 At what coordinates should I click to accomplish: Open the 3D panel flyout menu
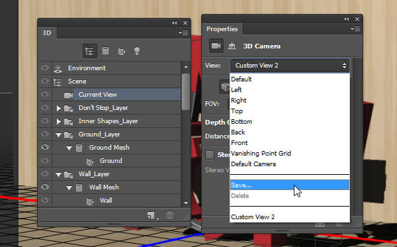pos(183,32)
